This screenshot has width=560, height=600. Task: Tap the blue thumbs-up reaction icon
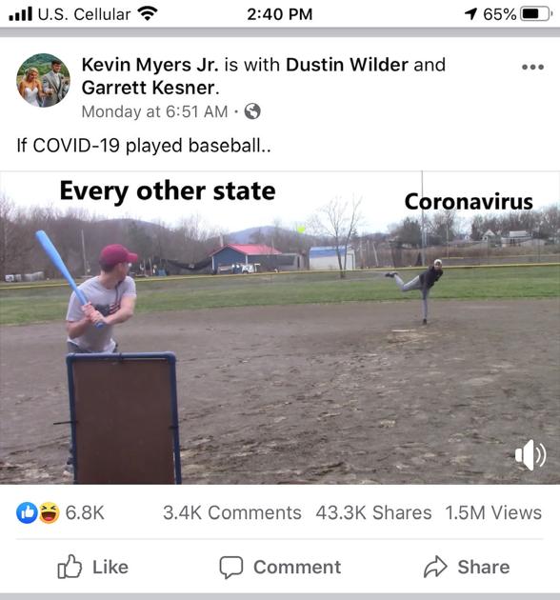click(27, 512)
